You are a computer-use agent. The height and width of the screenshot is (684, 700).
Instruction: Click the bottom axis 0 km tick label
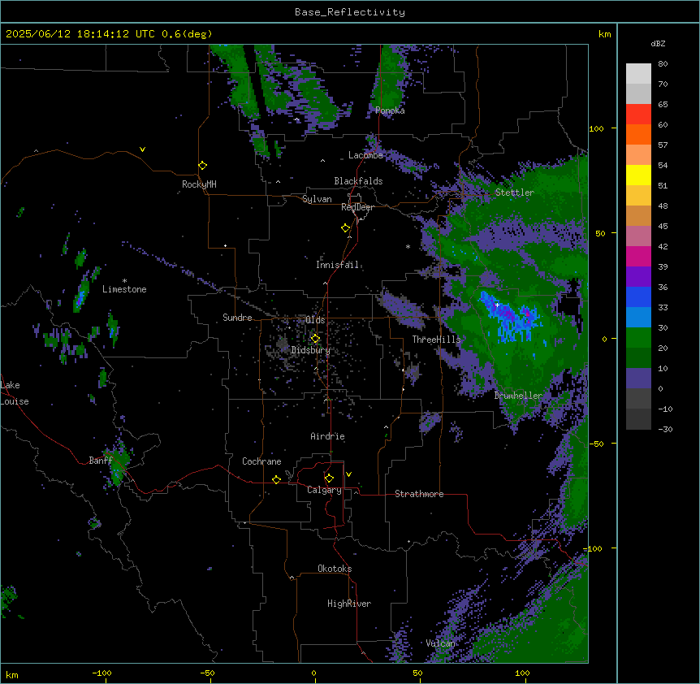(313, 673)
